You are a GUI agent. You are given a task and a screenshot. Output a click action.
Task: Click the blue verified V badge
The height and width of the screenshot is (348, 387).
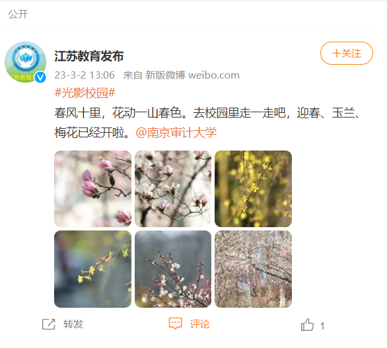(40, 77)
